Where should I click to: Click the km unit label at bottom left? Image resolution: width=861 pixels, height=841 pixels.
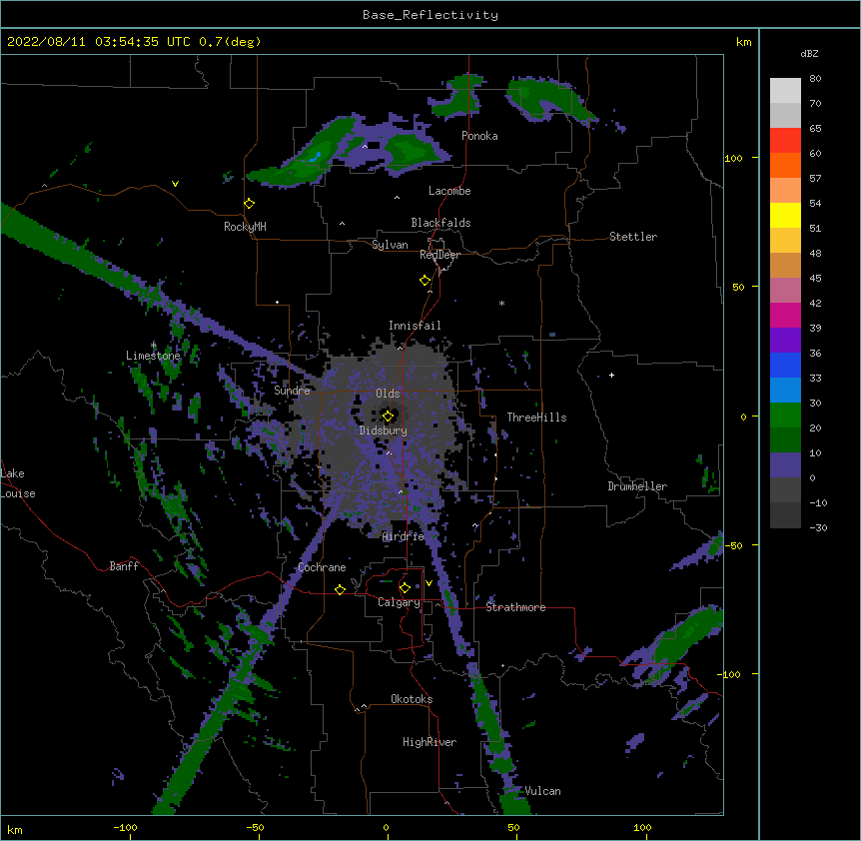click(15, 829)
